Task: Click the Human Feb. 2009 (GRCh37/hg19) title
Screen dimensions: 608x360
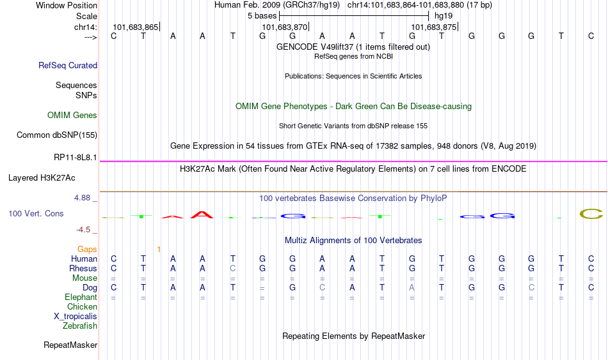Action: [277, 5]
